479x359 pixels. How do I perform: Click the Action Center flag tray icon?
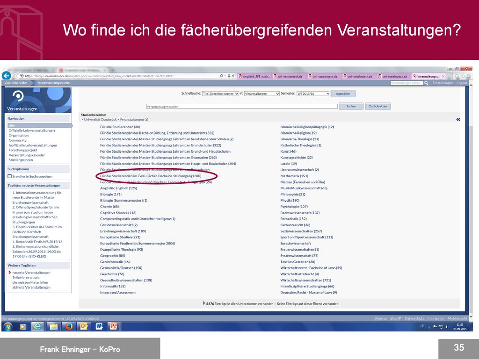[x=435, y=327]
